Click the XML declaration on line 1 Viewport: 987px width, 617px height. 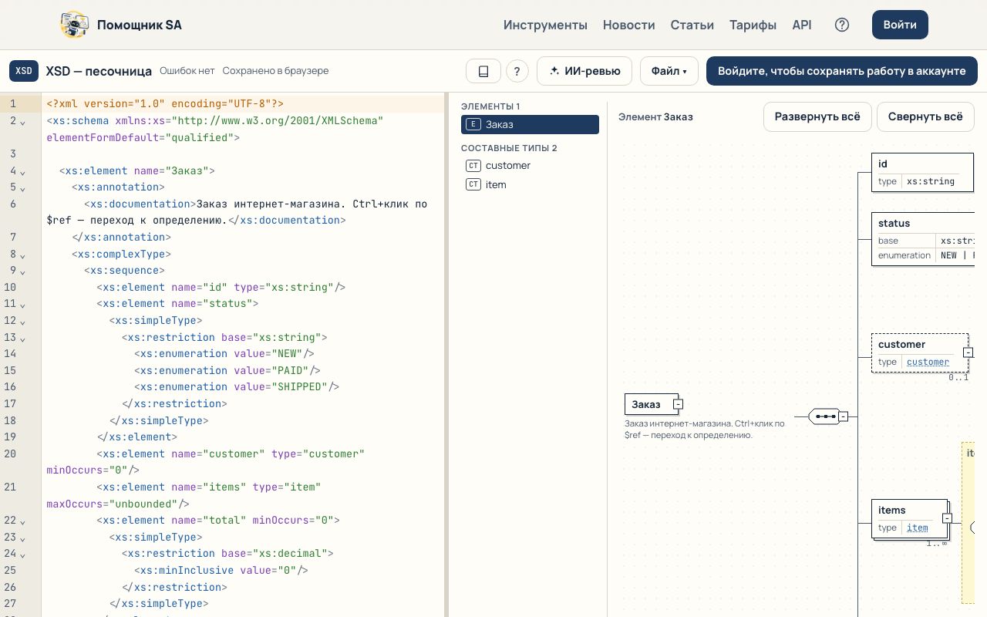click(x=165, y=103)
